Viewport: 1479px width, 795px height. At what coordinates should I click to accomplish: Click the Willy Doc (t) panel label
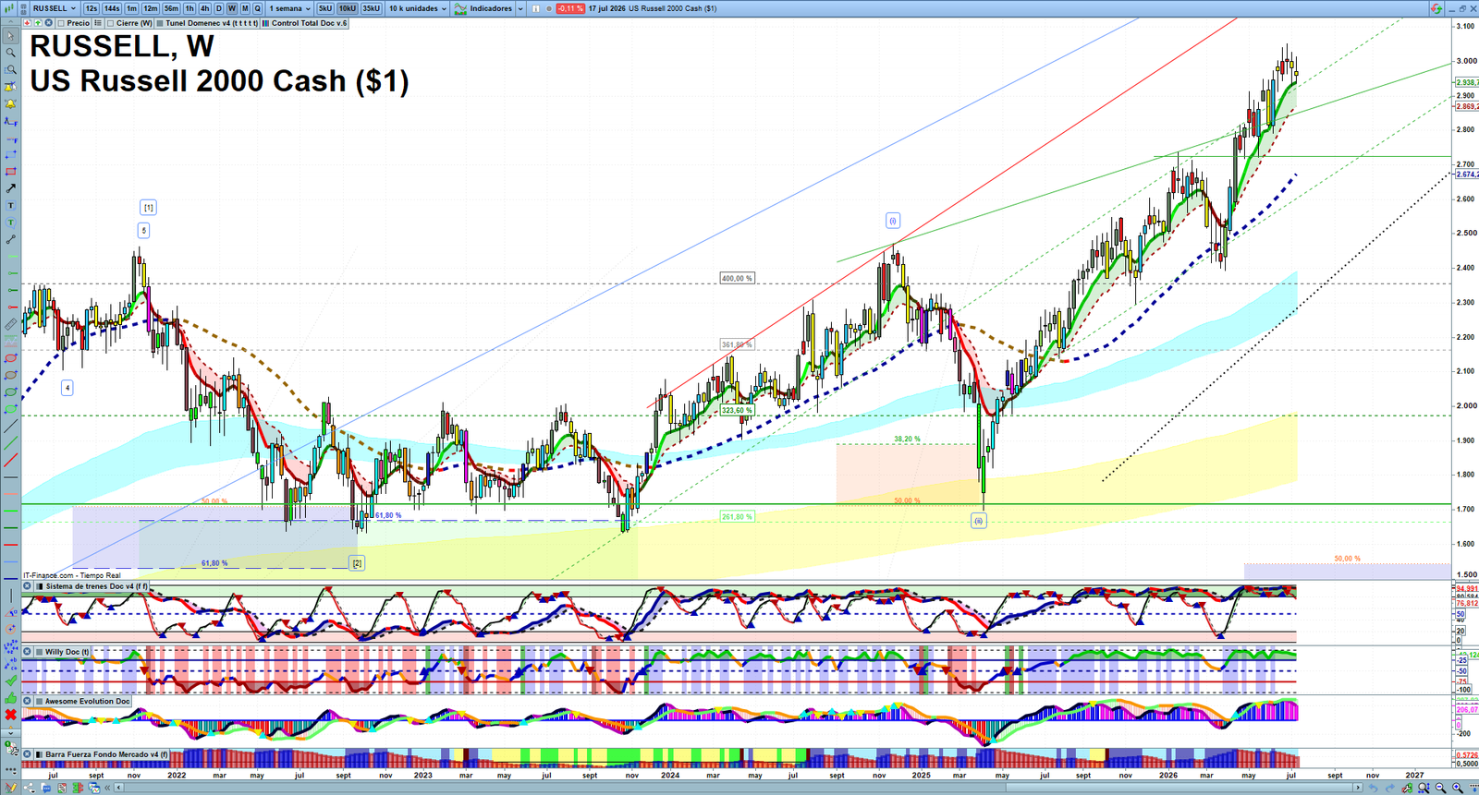[x=67, y=652]
